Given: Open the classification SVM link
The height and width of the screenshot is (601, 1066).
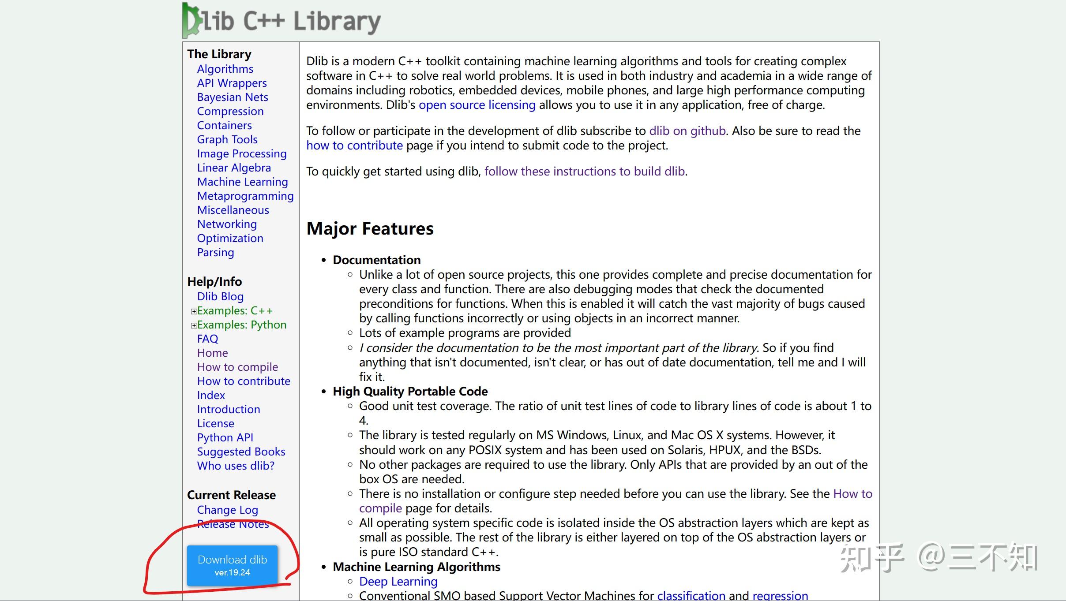Looking at the screenshot, I should click(691, 595).
